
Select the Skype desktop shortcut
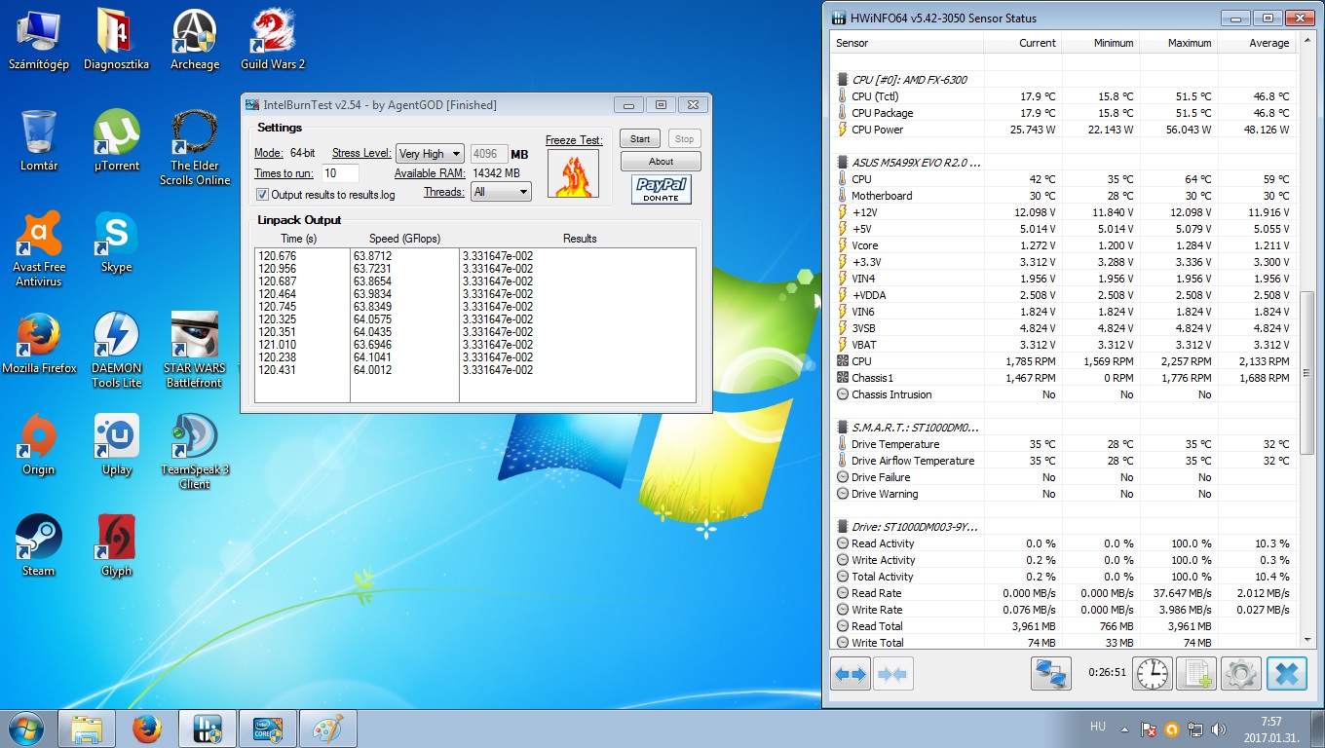tap(116, 242)
